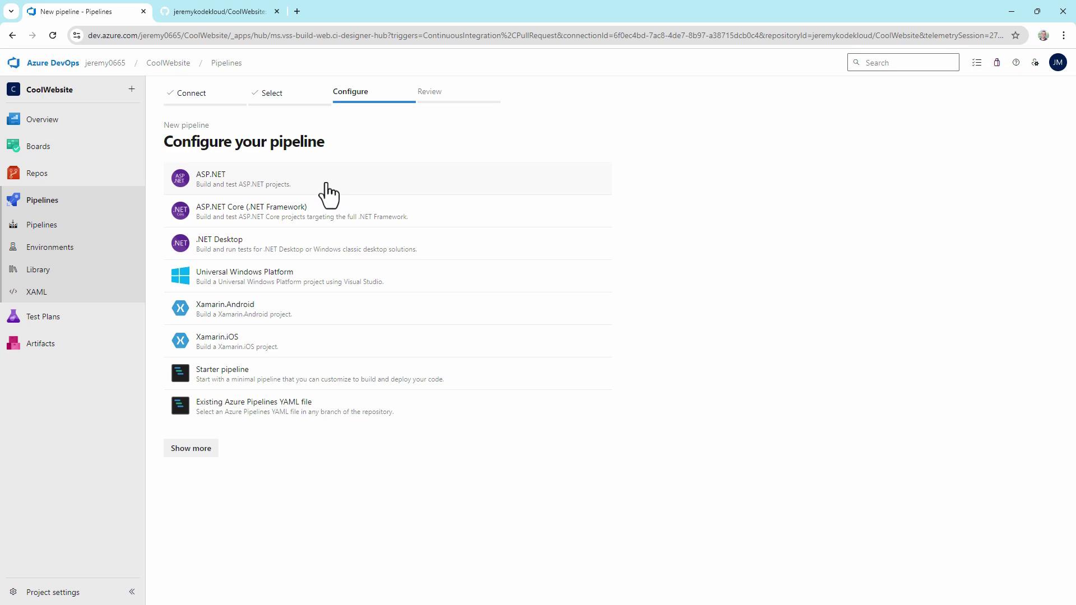The width and height of the screenshot is (1076, 605).
Task: Click the Starter pipeline template icon
Action: [180, 373]
